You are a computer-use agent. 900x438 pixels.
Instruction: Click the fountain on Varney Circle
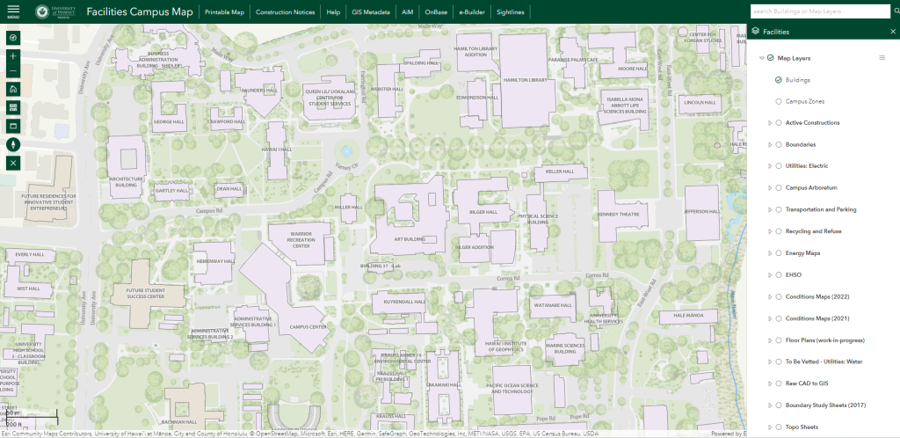(345, 151)
